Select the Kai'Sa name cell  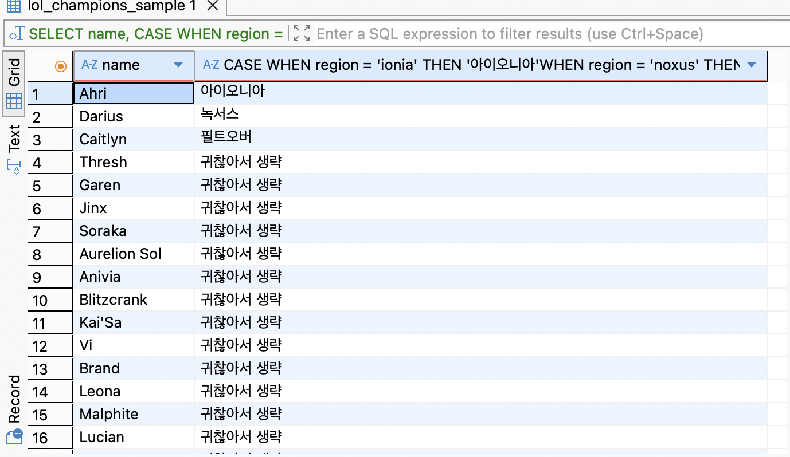pos(134,322)
